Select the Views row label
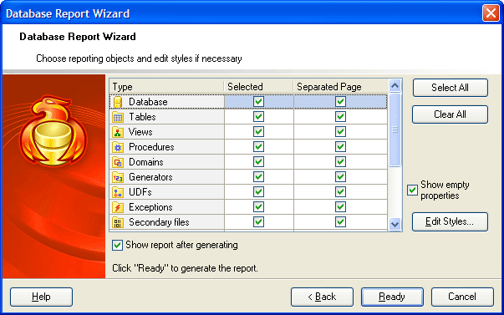The image size is (504, 315). click(x=140, y=132)
